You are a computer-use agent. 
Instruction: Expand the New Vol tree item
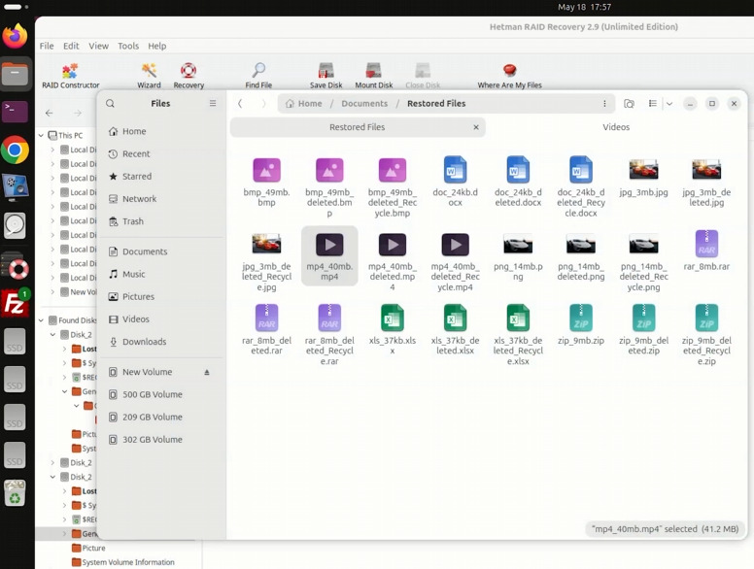(x=52, y=291)
